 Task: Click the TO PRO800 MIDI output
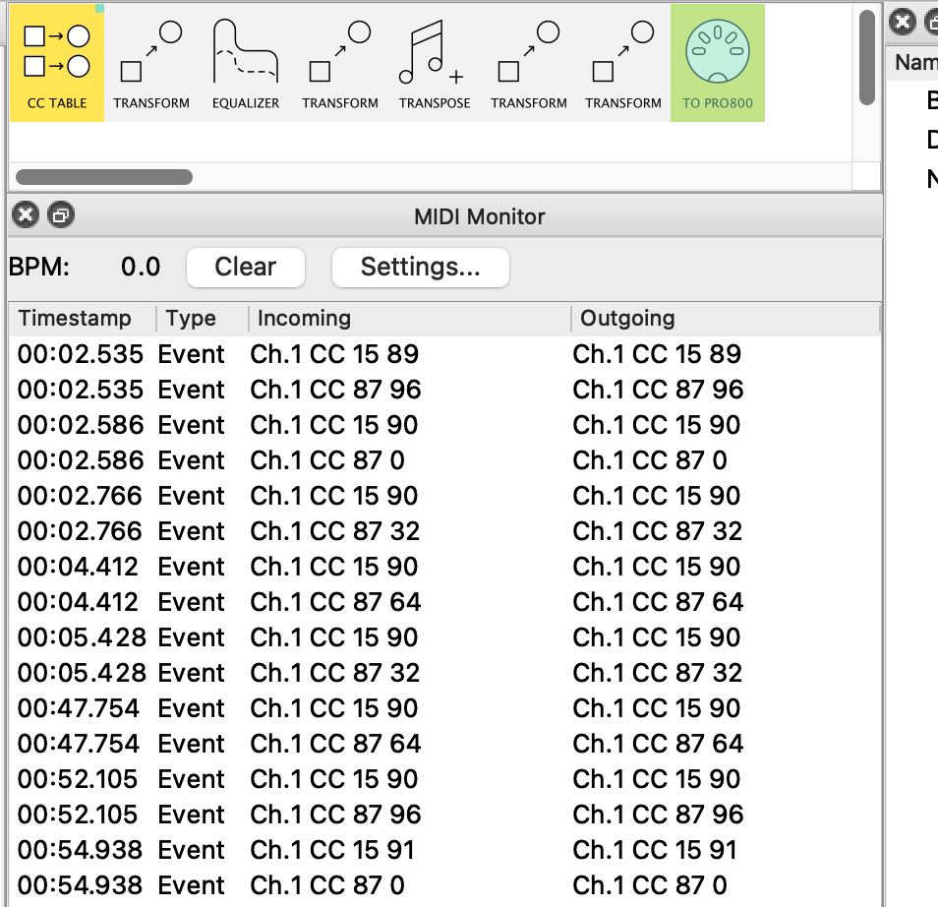point(718,63)
